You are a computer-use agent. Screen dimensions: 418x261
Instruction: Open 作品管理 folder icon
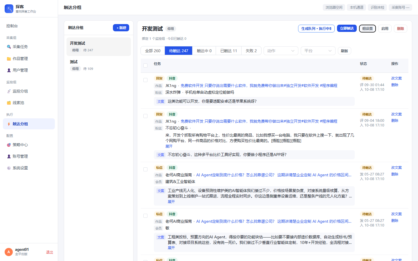pyautogui.click(x=9, y=59)
